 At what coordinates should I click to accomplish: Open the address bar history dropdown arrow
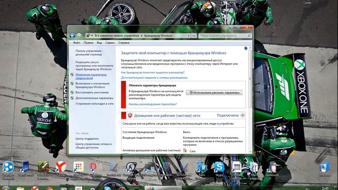click(x=189, y=36)
